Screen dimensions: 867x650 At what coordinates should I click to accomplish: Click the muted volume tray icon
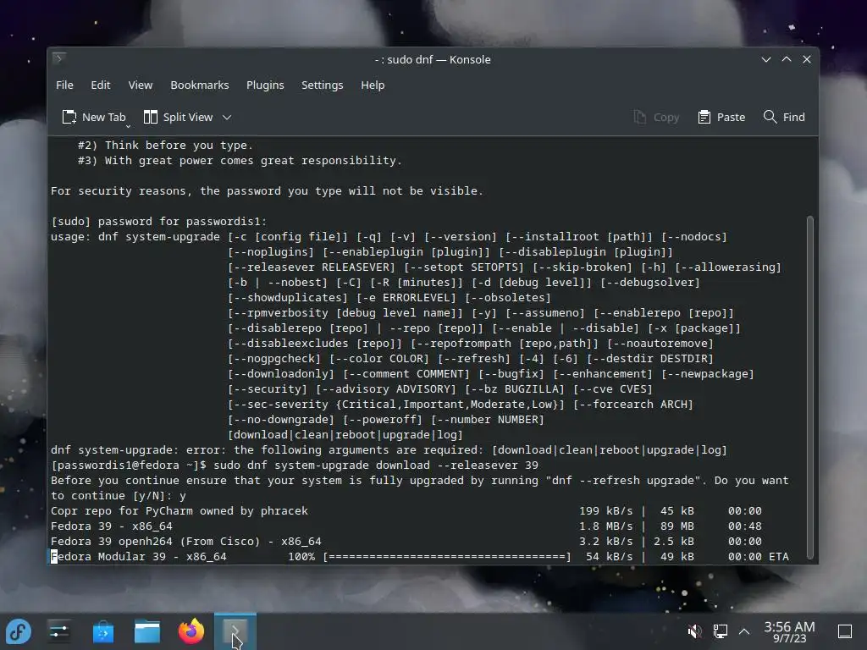[x=694, y=631]
